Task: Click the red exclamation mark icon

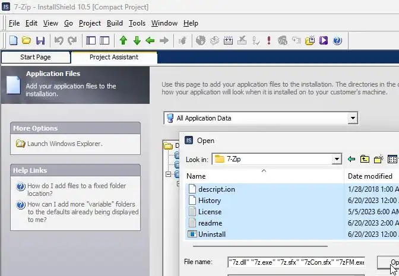Action: click(x=269, y=40)
